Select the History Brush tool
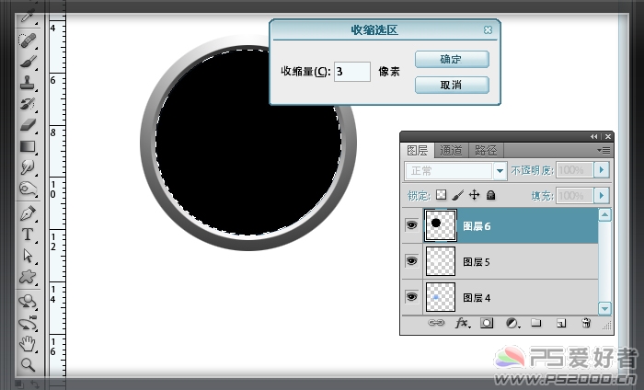Image resolution: width=644 pixels, height=390 pixels. pyautogui.click(x=28, y=103)
